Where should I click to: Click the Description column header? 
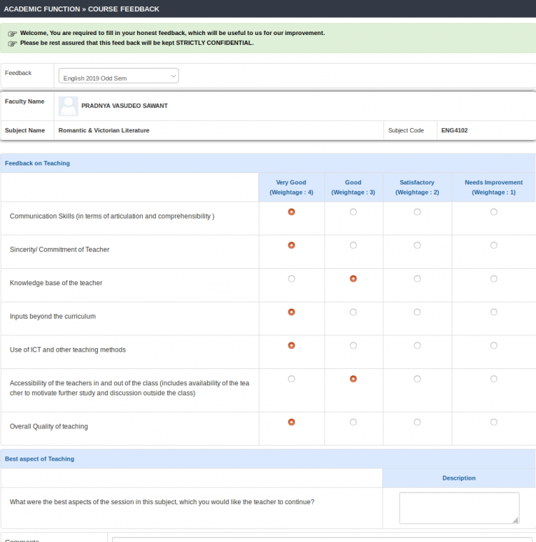pos(459,478)
